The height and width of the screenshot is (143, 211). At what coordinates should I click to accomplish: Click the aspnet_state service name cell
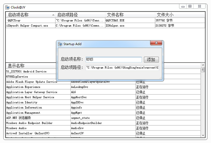click(103, 118)
